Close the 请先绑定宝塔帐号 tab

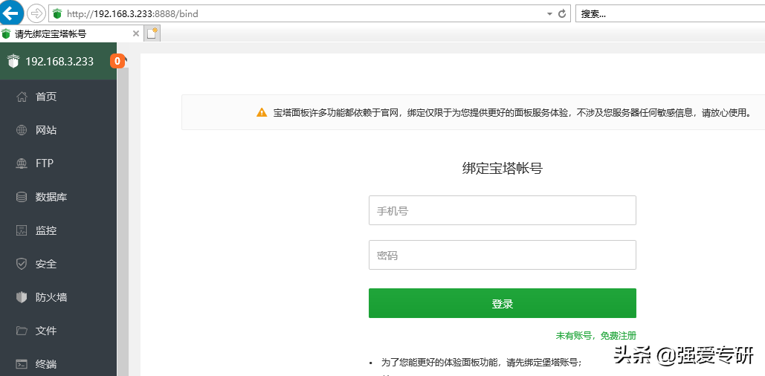pyautogui.click(x=136, y=33)
